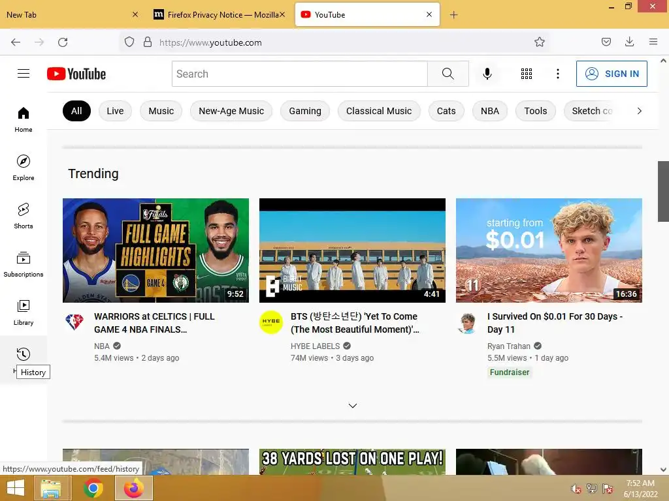
Task: Go back with Firefox back arrow
Action: (16, 42)
